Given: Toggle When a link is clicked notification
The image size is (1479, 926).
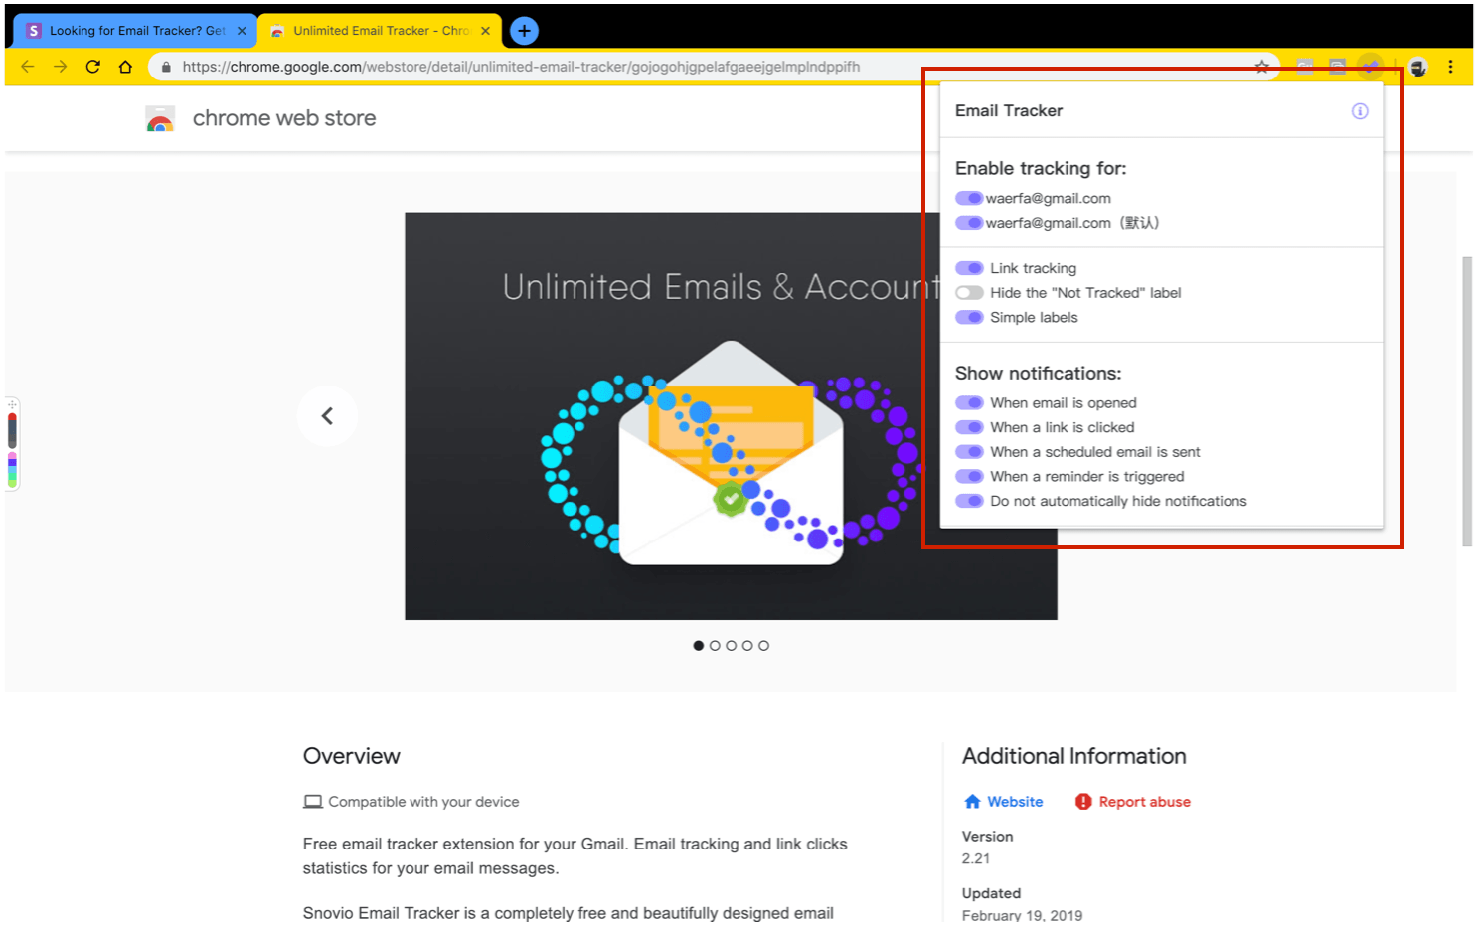Looking at the screenshot, I should point(969,427).
